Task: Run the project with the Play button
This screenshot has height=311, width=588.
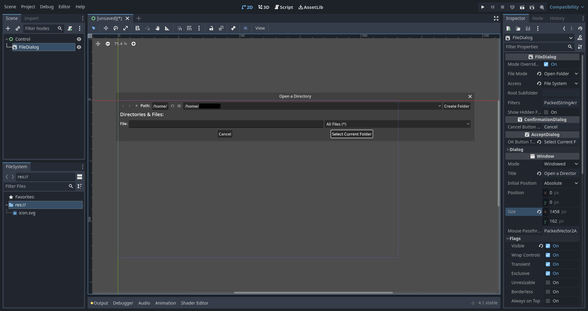Action: 483,7
